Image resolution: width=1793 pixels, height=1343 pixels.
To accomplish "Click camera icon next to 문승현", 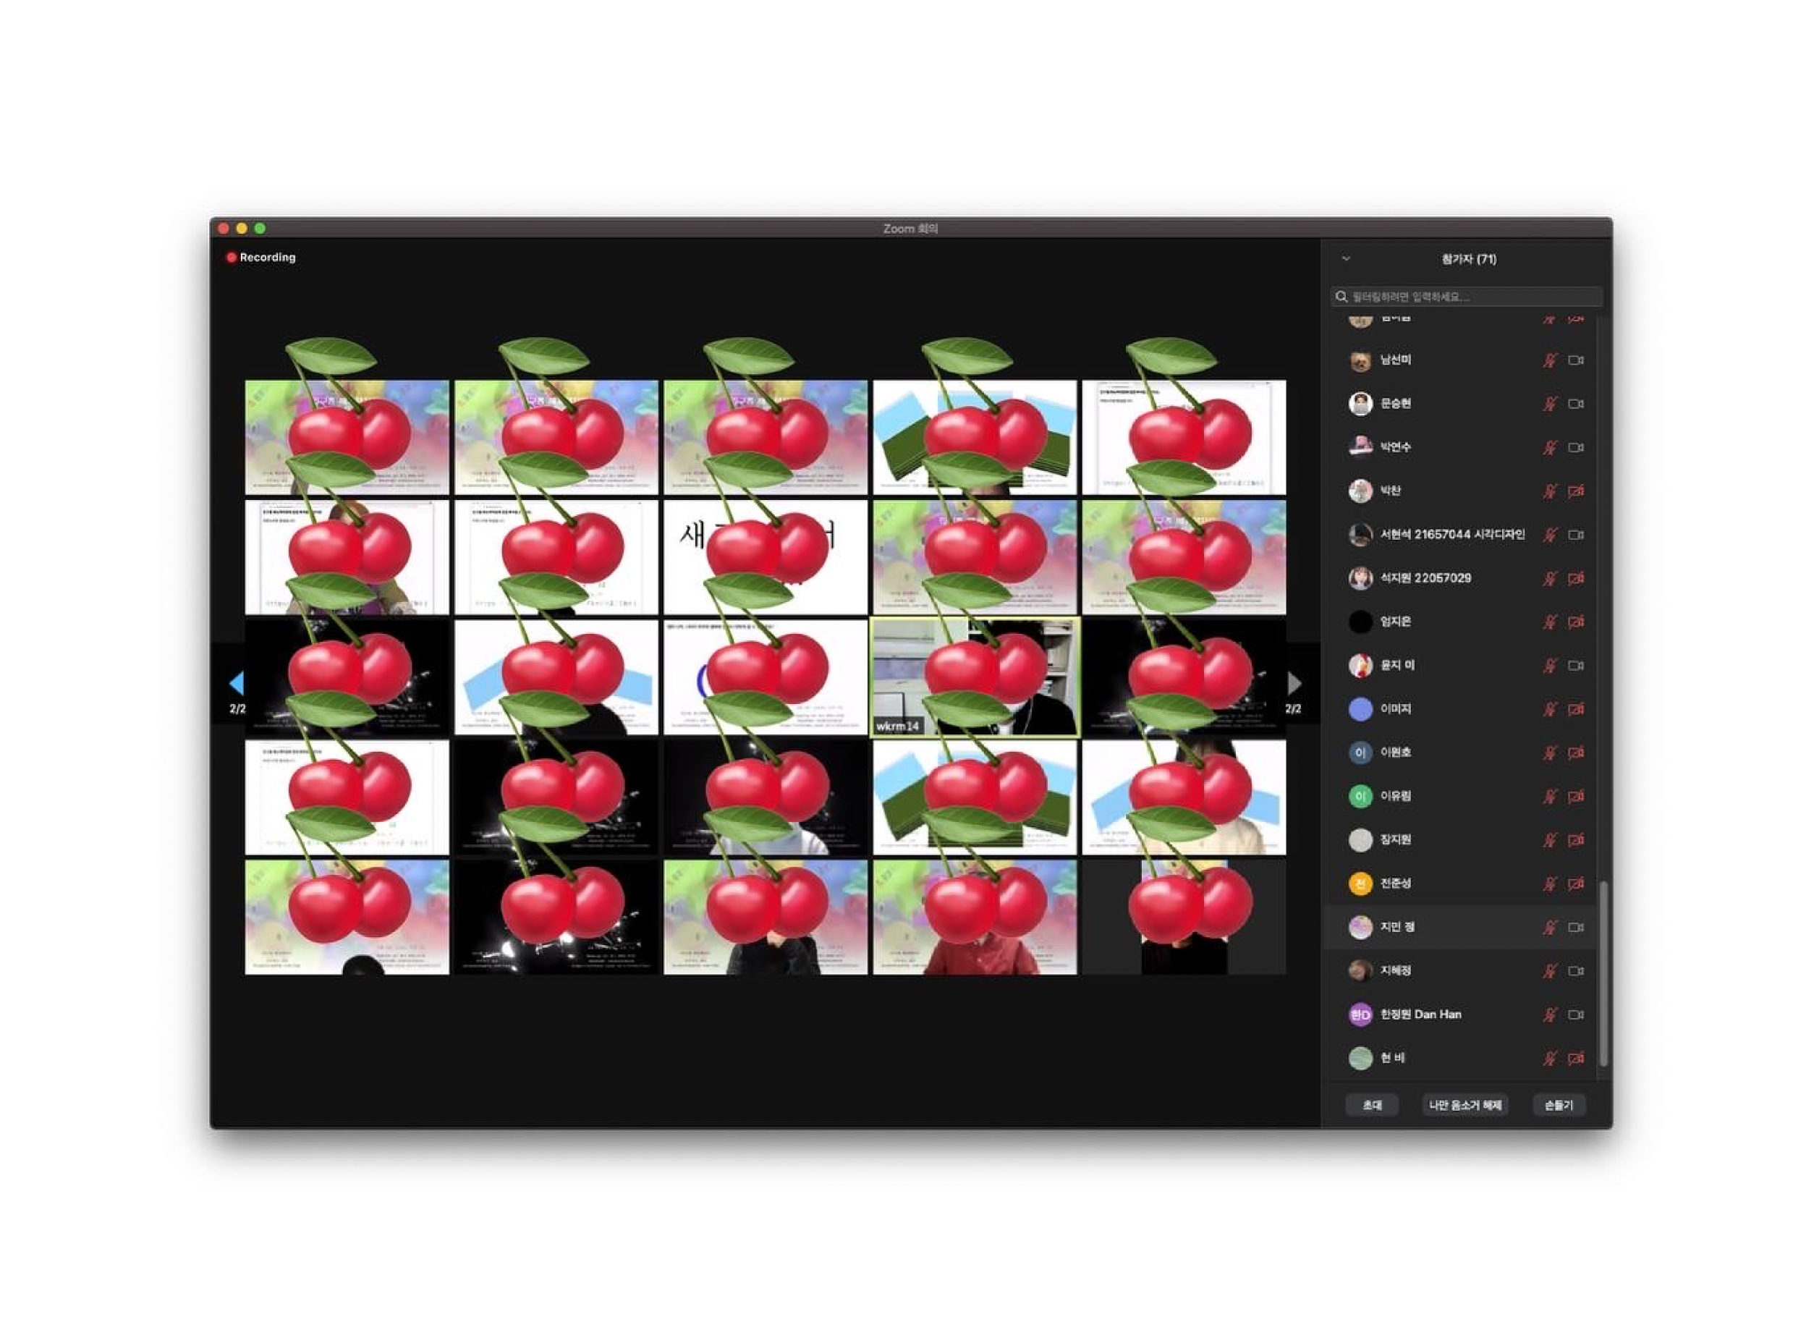I will [x=1575, y=404].
